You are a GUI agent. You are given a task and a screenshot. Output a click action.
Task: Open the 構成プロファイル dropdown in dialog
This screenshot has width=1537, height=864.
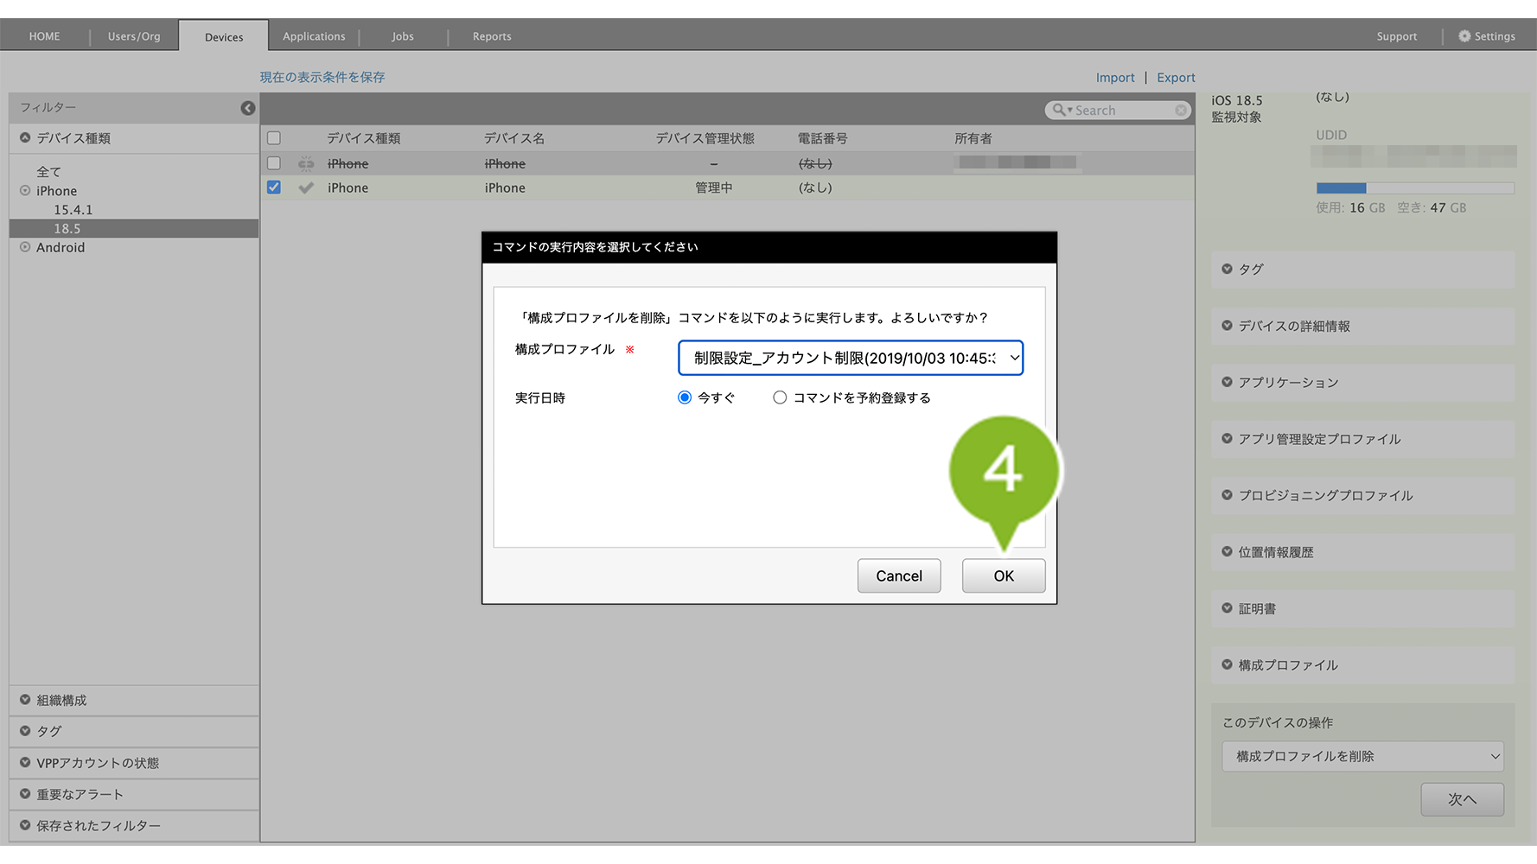click(x=851, y=358)
